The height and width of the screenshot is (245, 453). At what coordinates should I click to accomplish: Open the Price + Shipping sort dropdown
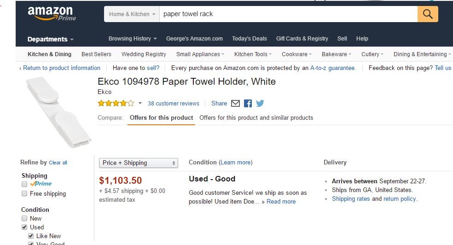[139, 163]
